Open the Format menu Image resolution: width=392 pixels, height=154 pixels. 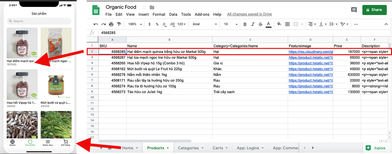pyautogui.click(x=159, y=14)
